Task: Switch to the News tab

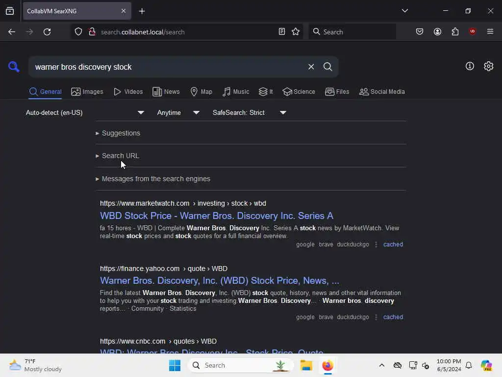Action: pos(166,92)
